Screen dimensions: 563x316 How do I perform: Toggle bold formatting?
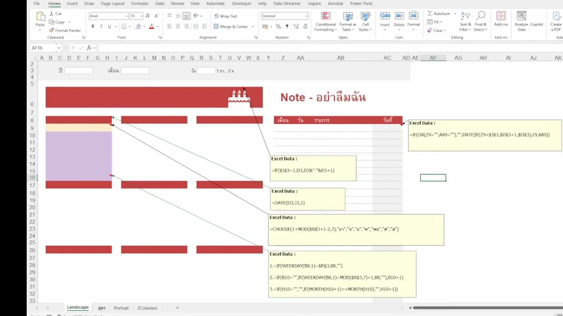(93, 26)
